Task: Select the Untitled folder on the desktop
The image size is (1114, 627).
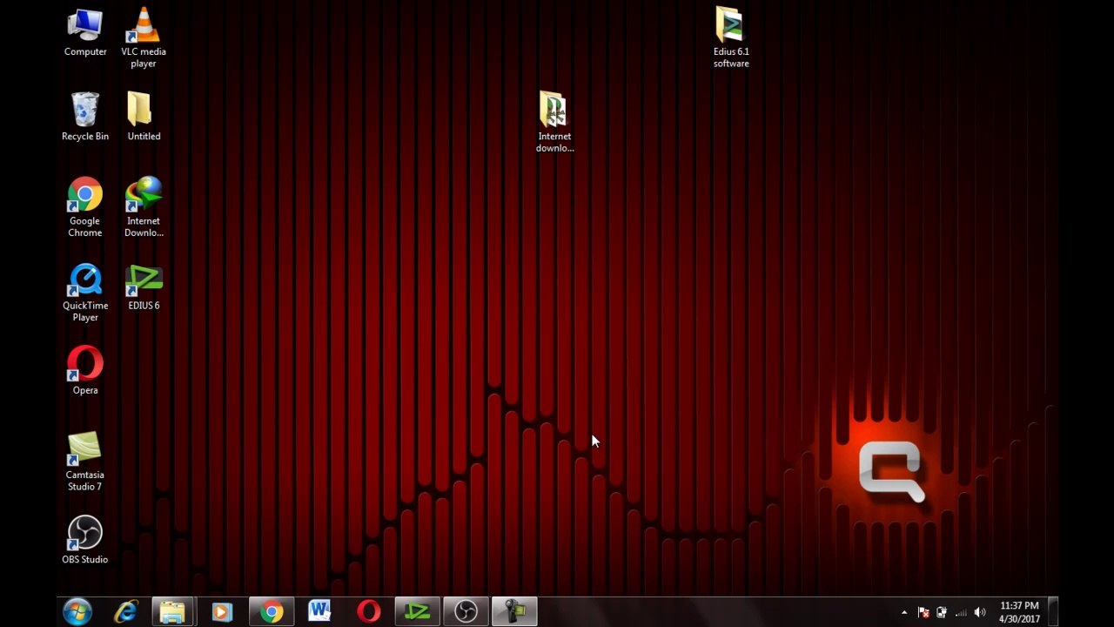Action: pos(144,117)
